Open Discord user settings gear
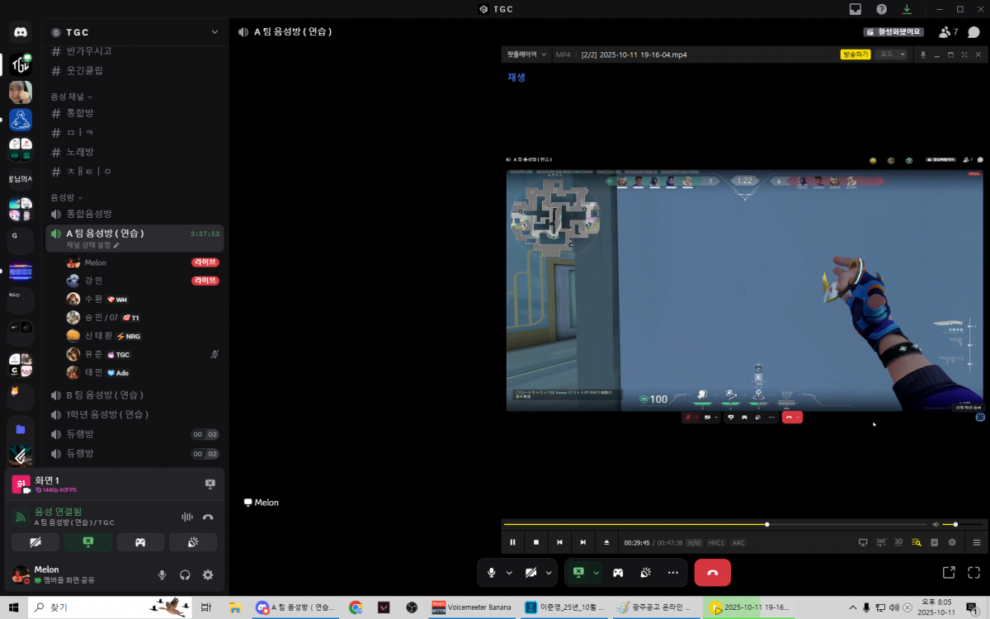This screenshot has width=990, height=619. pyautogui.click(x=208, y=574)
